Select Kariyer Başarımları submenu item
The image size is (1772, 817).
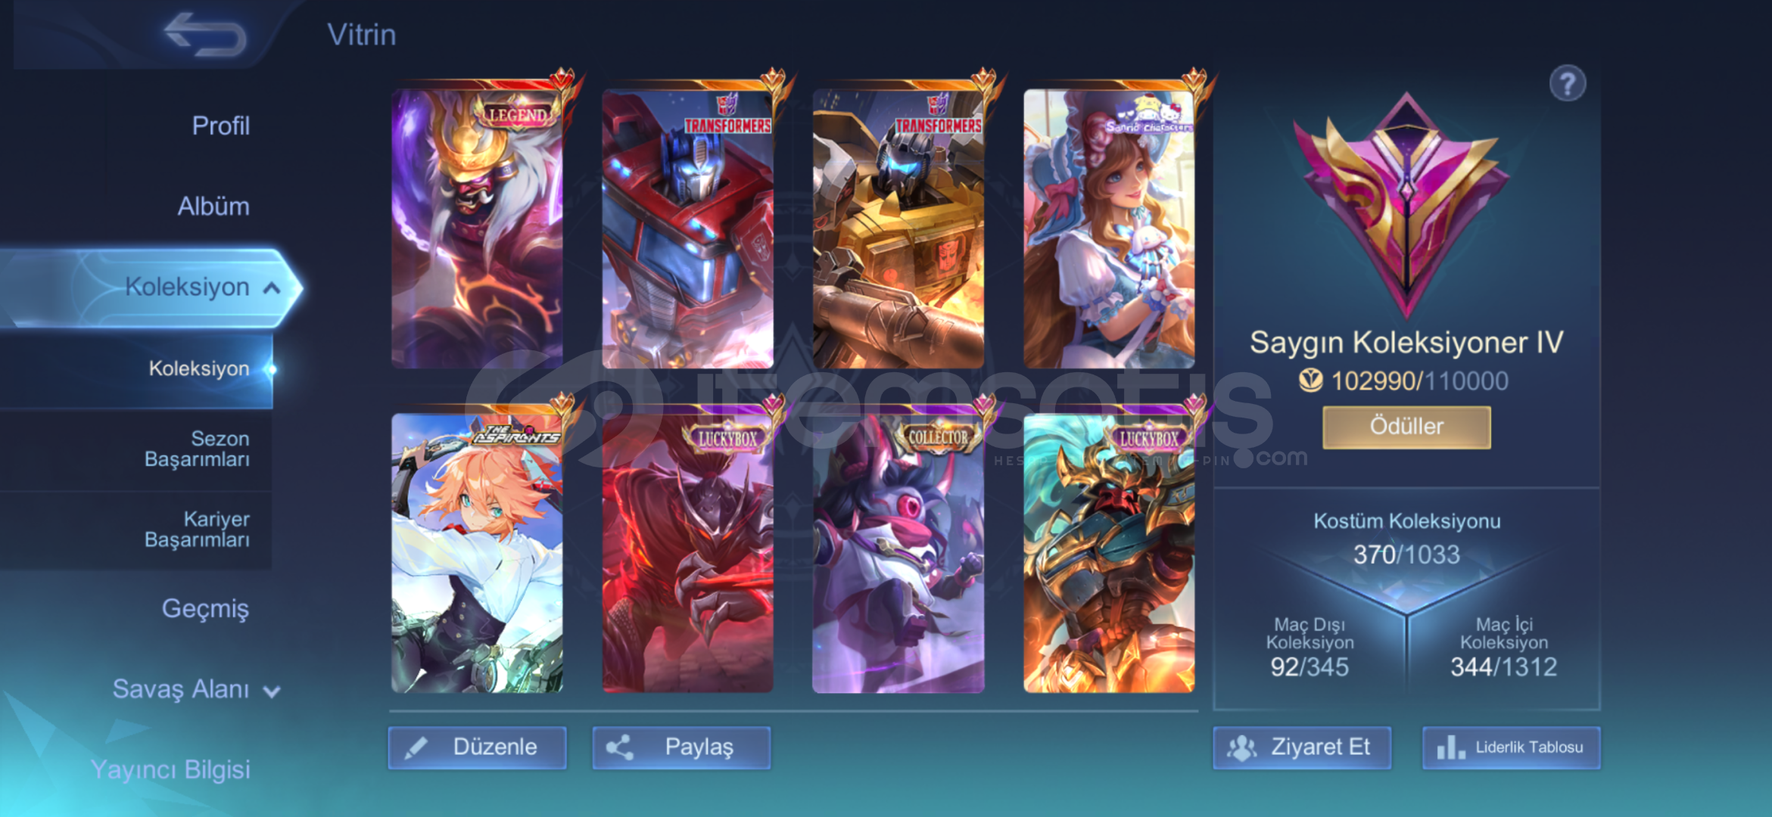coord(197,529)
